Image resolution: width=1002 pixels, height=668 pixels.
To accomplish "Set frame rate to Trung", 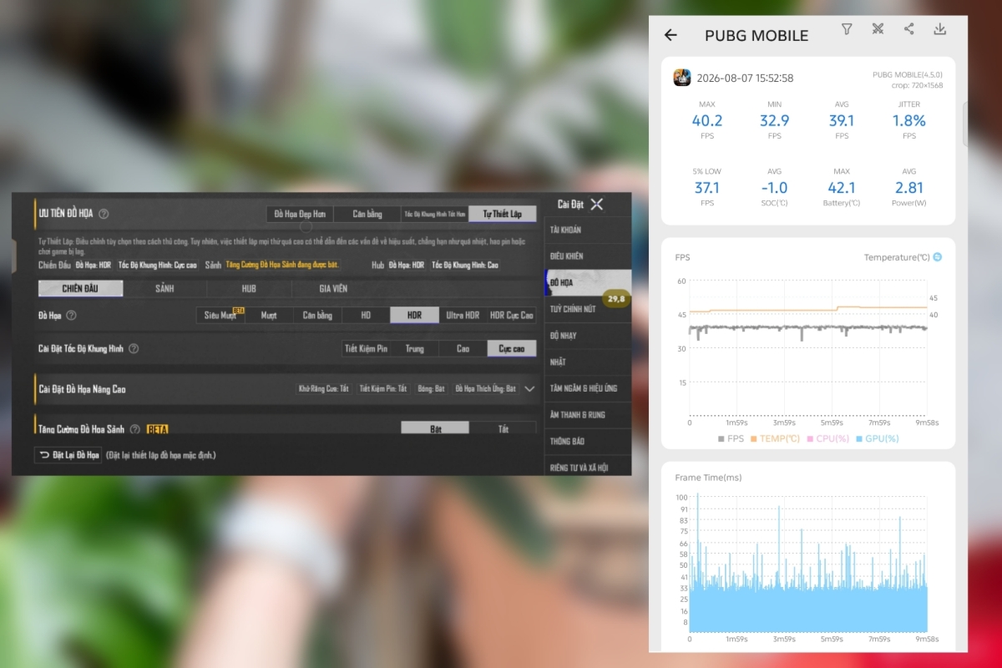I will [414, 348].
